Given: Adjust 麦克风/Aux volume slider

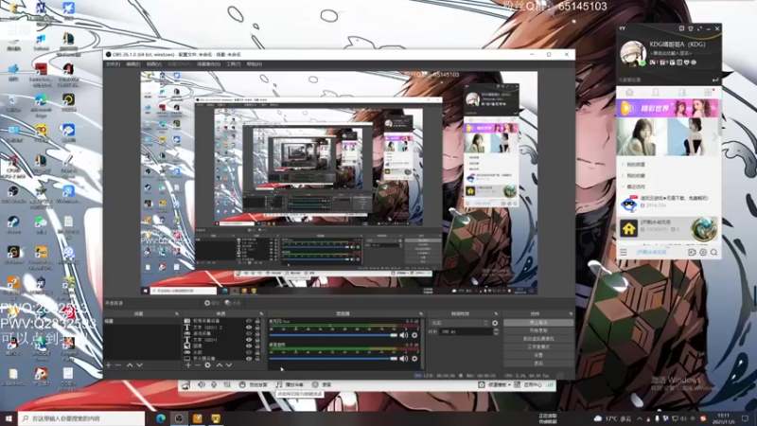Looking at the screenshot, I should click(x=333, y=335).
